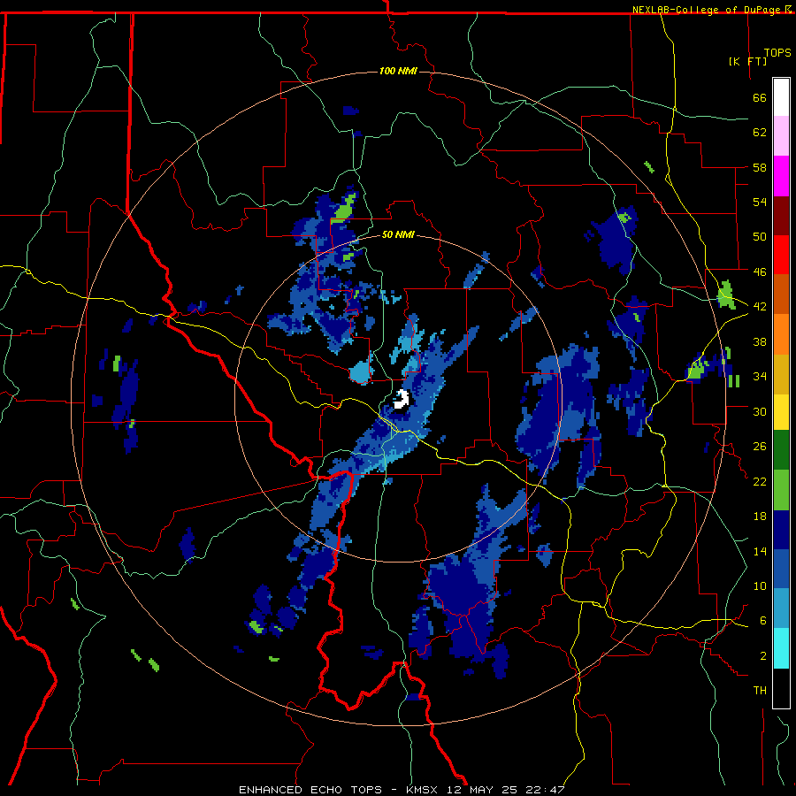This screenshot has height=796, width=796.
Task: Click the "66" legend label
Action: pos(760,97)
